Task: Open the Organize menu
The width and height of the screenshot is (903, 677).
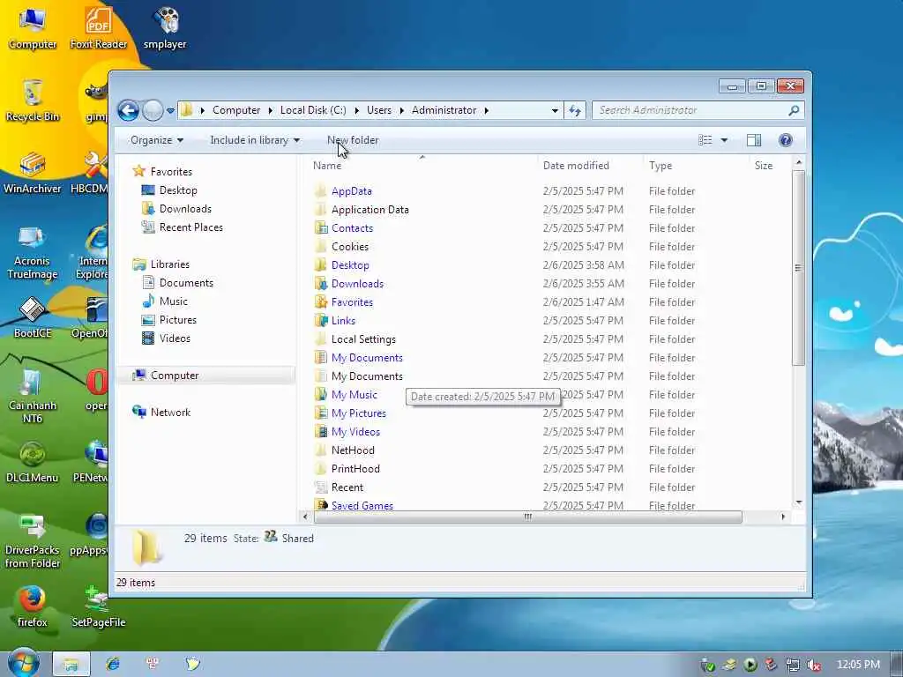Action: coord(157,140)
